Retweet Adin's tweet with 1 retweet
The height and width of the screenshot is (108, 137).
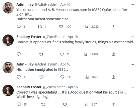(x=40, y=26)
